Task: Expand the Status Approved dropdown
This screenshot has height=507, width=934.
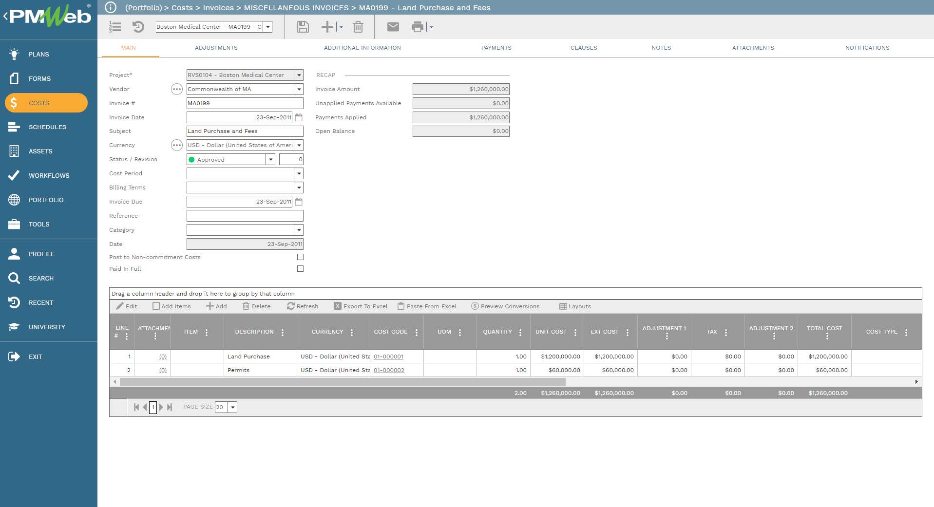Action: point(270,159)
